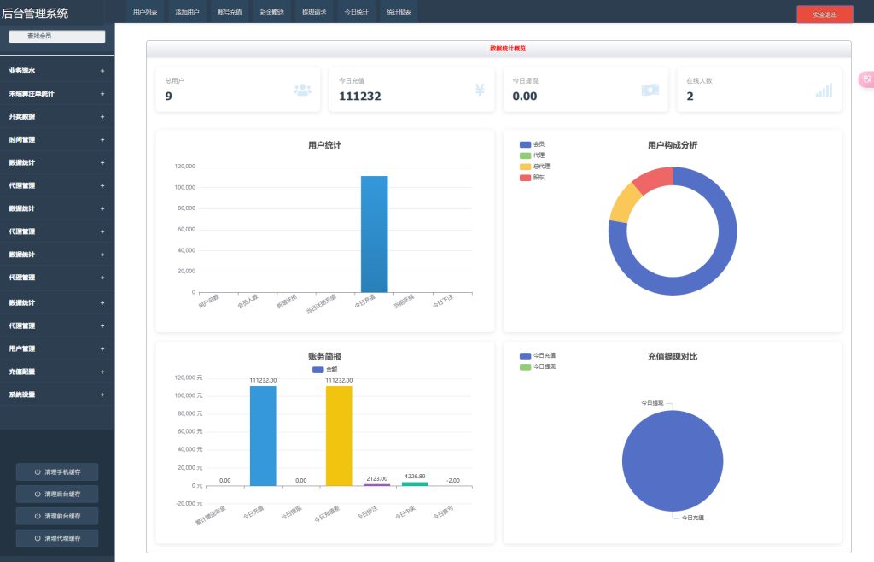Expand the 业务流水 sidebar section
874x562 pixels.
pyautogui.click(x=102, y=71)
